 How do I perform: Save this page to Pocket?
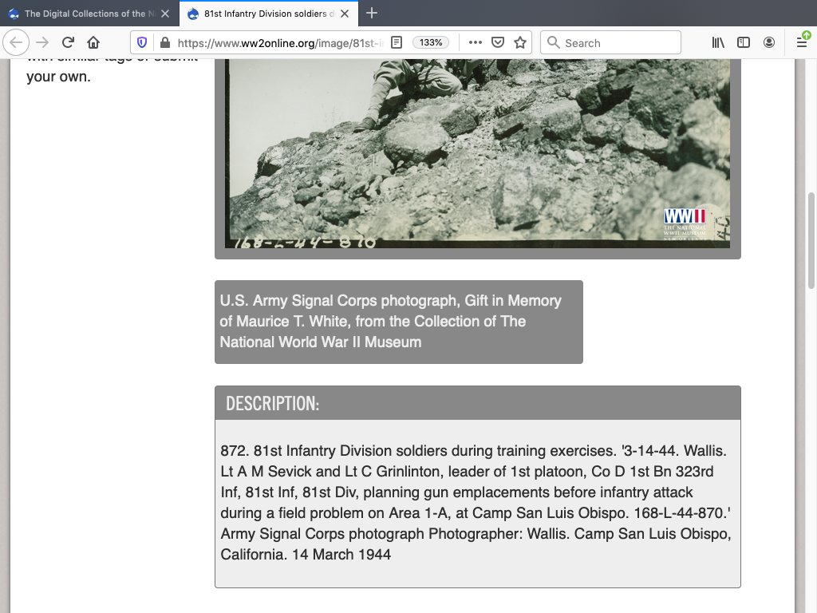pos(497,43)
